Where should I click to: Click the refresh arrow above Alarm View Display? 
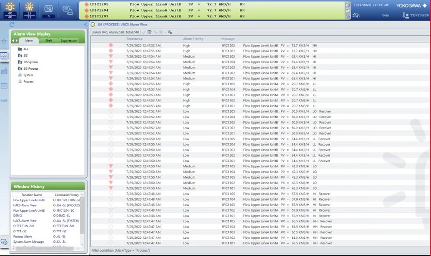tap(12, 25)
